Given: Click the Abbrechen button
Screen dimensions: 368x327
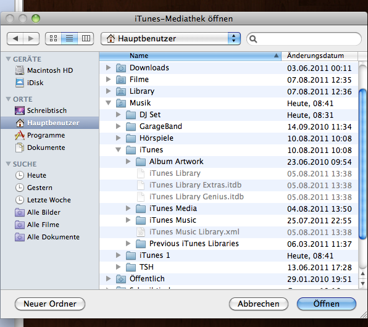Looking at the screenshot, I should (x=258, y=304).
